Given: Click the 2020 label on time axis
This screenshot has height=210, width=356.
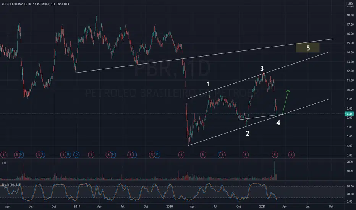Looking at the screenshot, I should [169, 206].
